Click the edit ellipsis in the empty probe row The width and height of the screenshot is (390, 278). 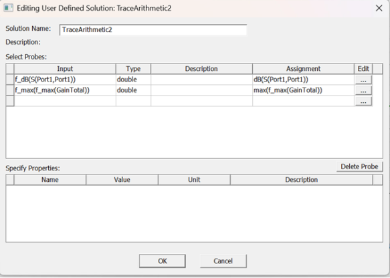(x=363, y=101)
